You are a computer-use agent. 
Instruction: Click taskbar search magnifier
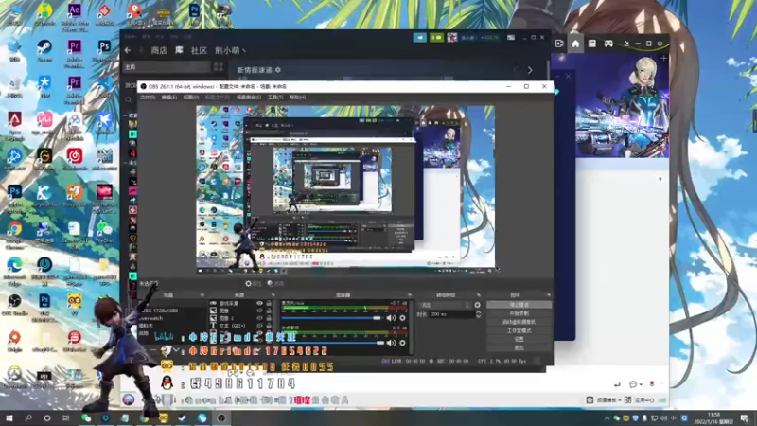coord(28,417)
